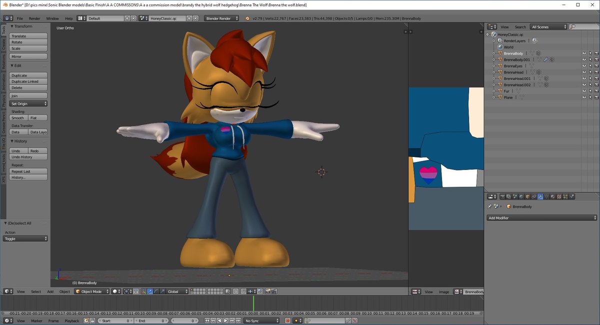Viewport: 600px width, 325px height.
Task: Expand the BrennaHead.002 tree item
Action: coord(493,85)
